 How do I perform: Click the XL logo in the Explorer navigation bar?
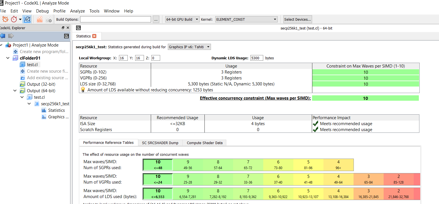66,36
